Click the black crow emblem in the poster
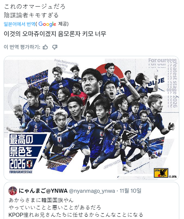The image size is (184, 219). click(128, 138)
